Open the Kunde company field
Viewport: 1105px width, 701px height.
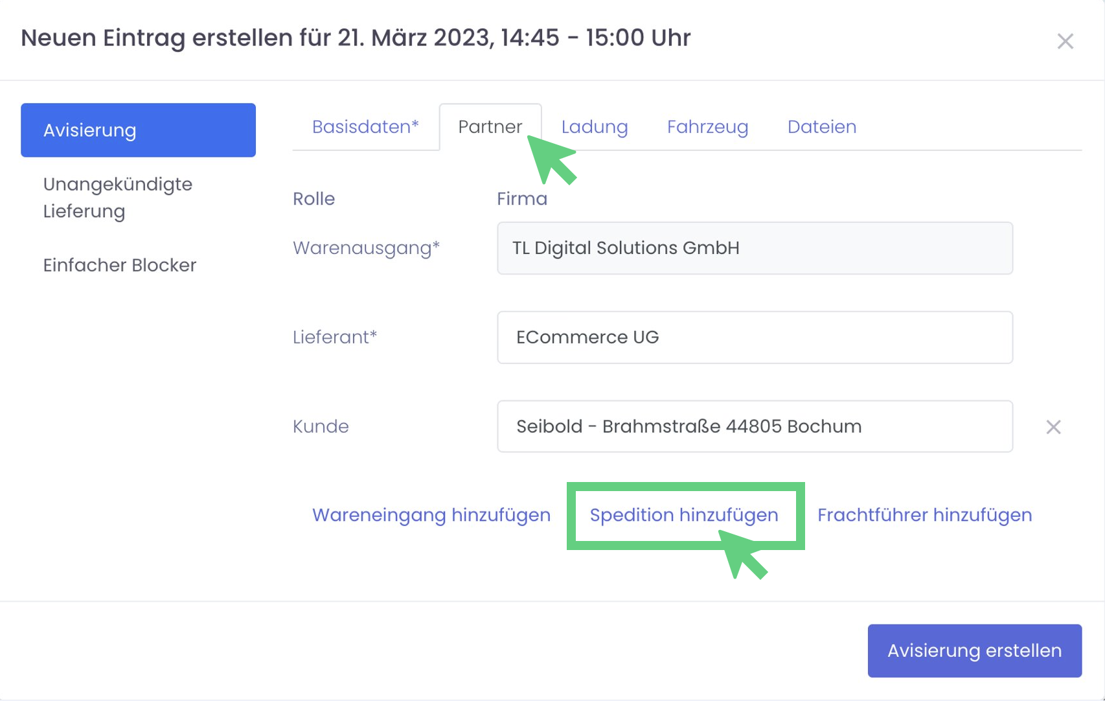[755, 426]
